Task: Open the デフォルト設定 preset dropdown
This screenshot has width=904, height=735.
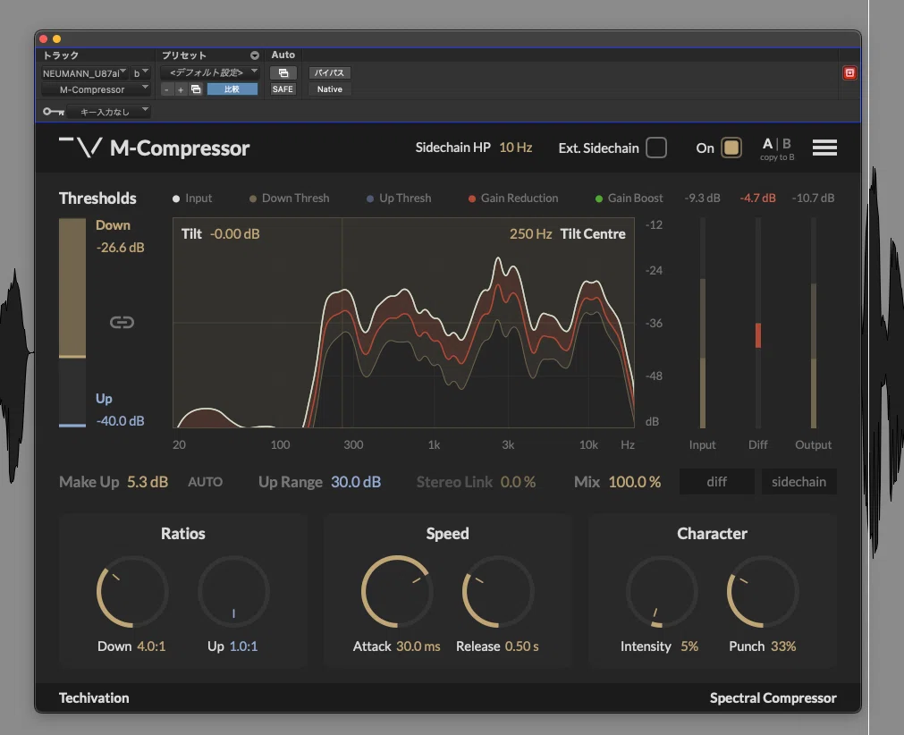Action: point(210,72)
